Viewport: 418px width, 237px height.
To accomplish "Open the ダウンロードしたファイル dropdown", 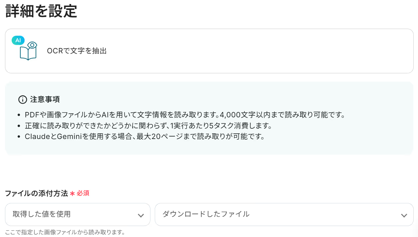I will pos(284,214).
